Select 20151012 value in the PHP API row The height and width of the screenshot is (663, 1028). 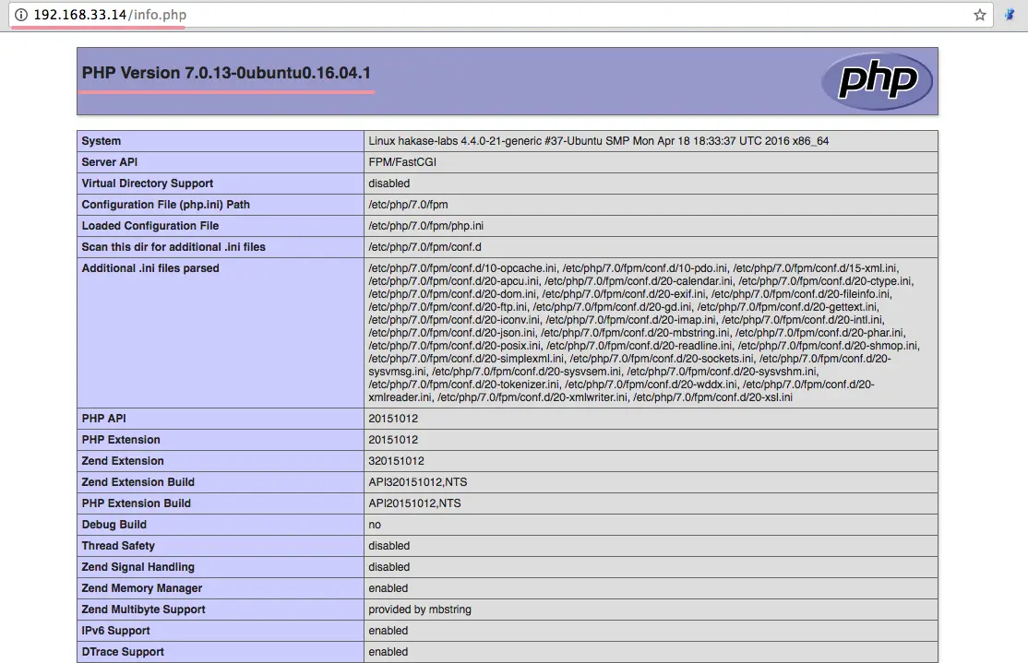point(393,418)
